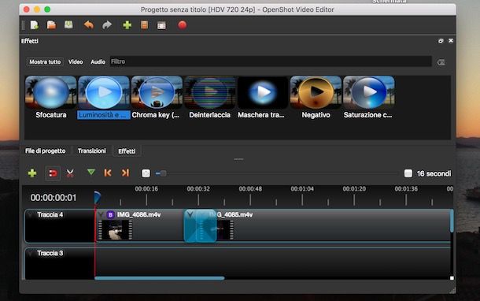The image size is (480, 301).
Task: Select the Sfocatura effect
Action: coord(51,98)
